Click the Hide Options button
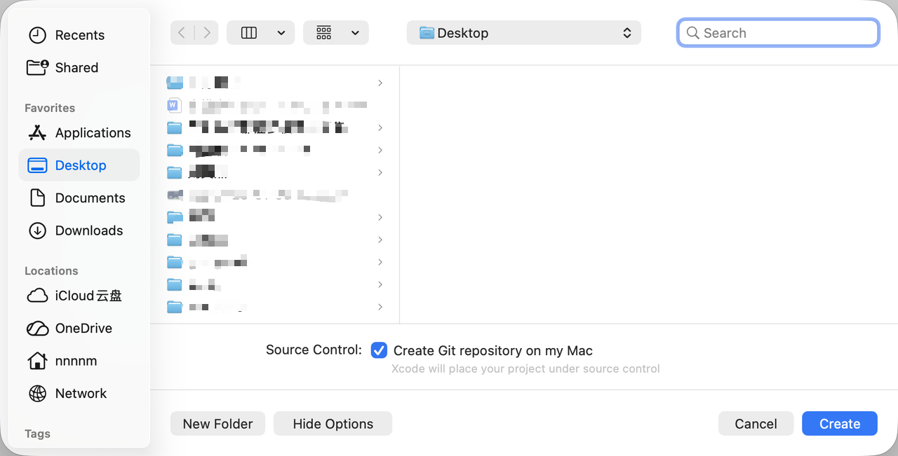Screen dimensions: 898x456 pyautogui.click(x=333, y=424)
